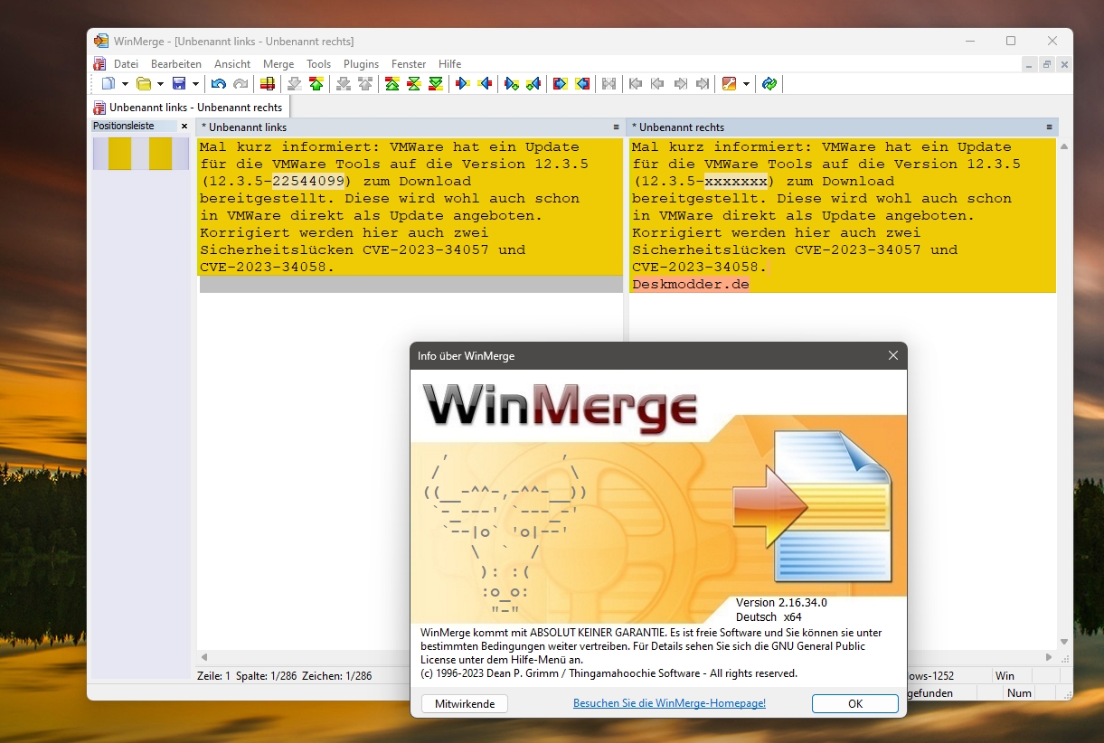Click the New document toolbar icon

tap(109, 84)
